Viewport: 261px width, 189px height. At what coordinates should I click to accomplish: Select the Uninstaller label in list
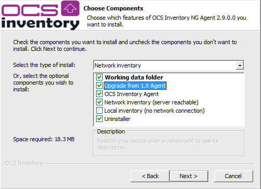117,119
